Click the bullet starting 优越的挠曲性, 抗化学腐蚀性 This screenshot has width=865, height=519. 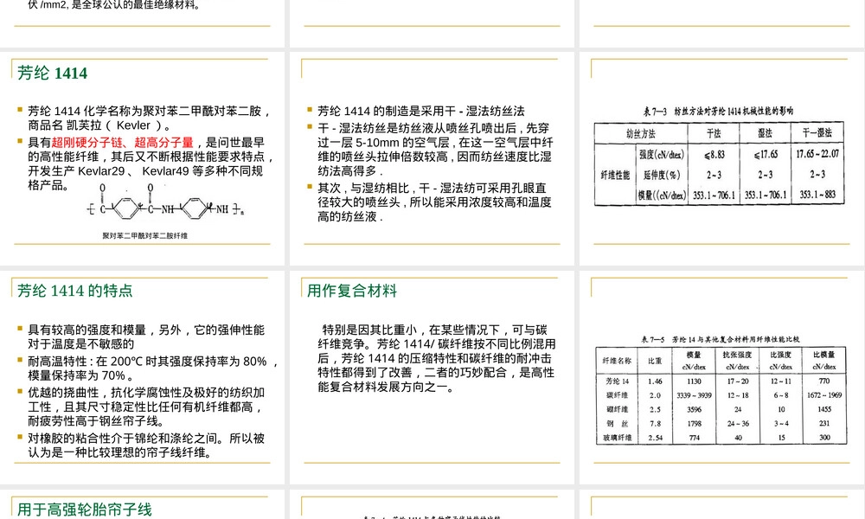pyautogui.click(x=146, y=407)
